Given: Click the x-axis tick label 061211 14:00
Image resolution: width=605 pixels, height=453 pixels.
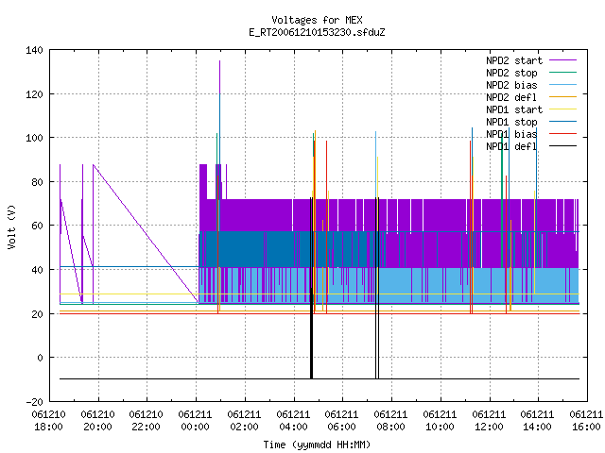Looking at the screenshot, I should tap(537, 421).
